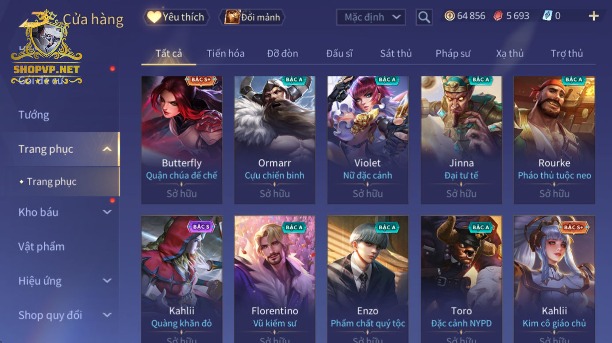Expand the Shop quy đổi section
The width and height of the screenshot is (612, 343).
[107, 315]
